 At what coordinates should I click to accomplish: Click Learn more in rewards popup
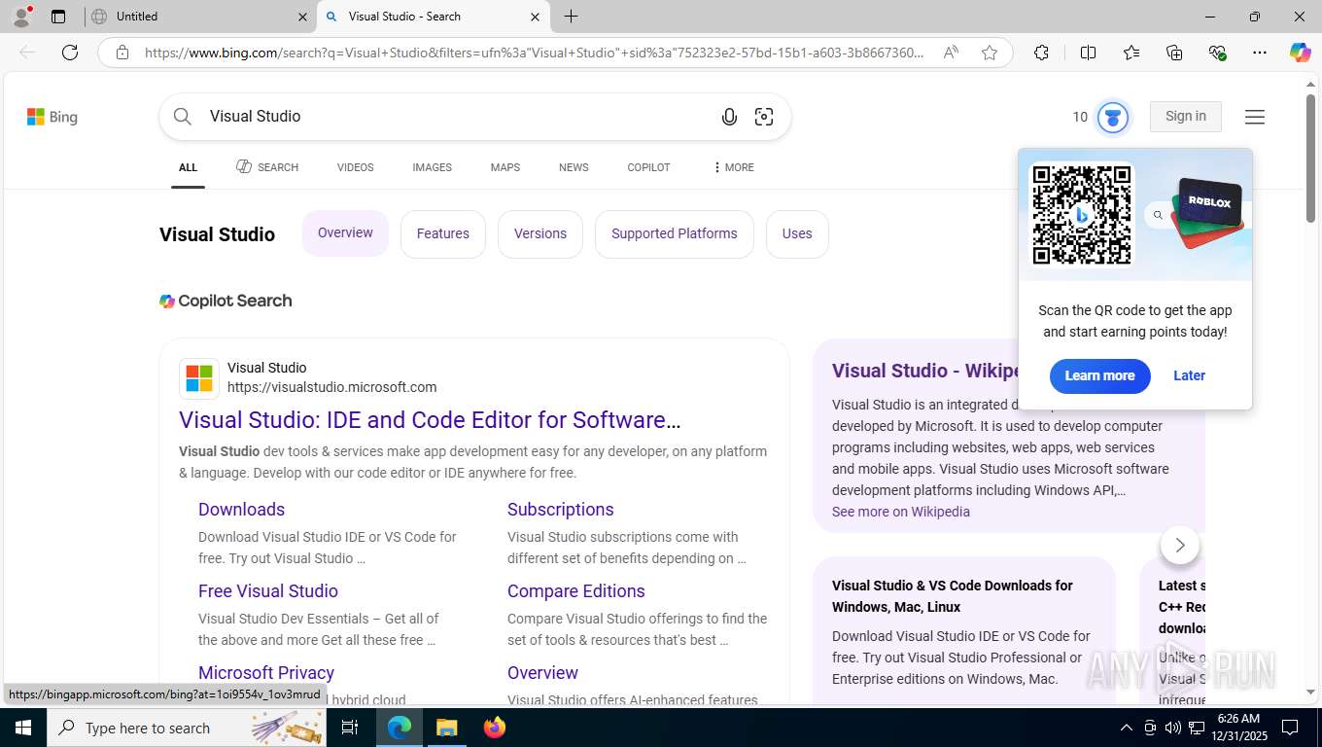coord(1099,375)
